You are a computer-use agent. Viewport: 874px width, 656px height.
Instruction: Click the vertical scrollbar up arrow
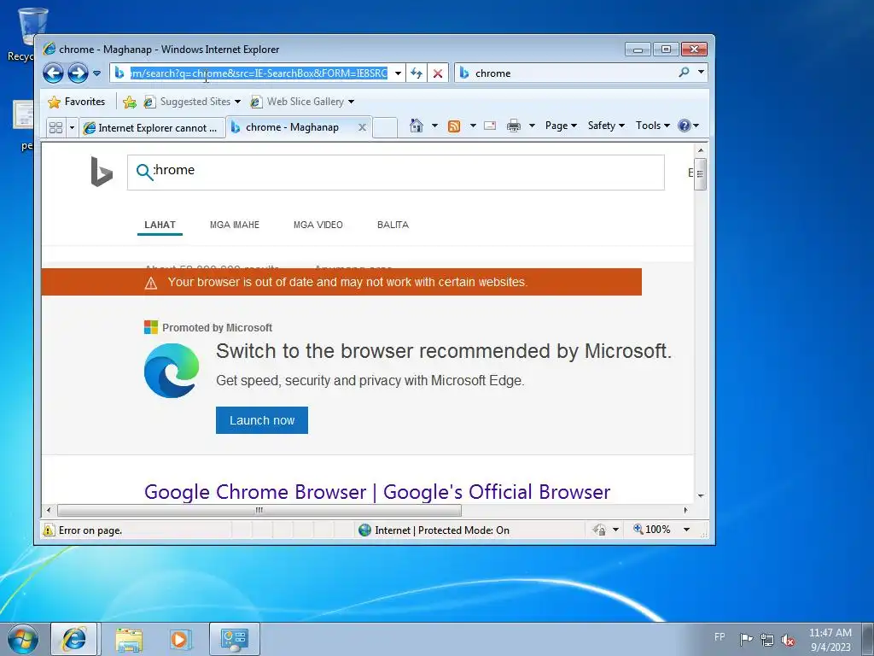point(701,150)
